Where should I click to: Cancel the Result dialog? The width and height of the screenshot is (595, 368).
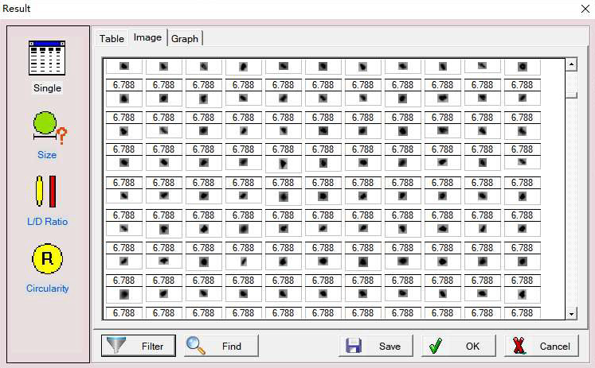point(542,346)
